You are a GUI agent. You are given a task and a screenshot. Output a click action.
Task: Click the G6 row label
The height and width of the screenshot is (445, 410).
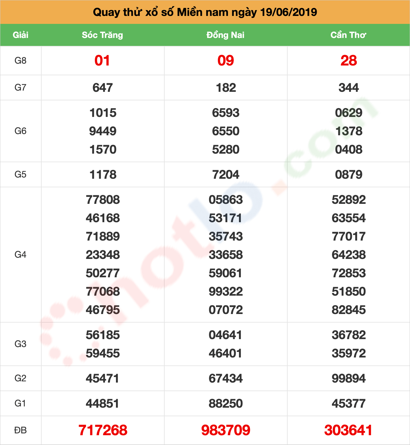tap(20, 131)
